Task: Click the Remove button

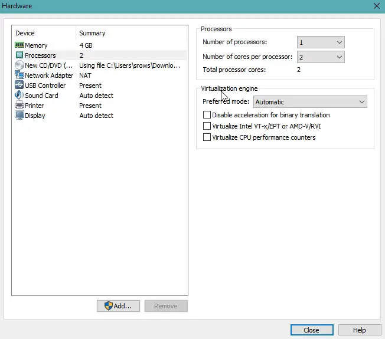Action: click(x=166, y=306)
